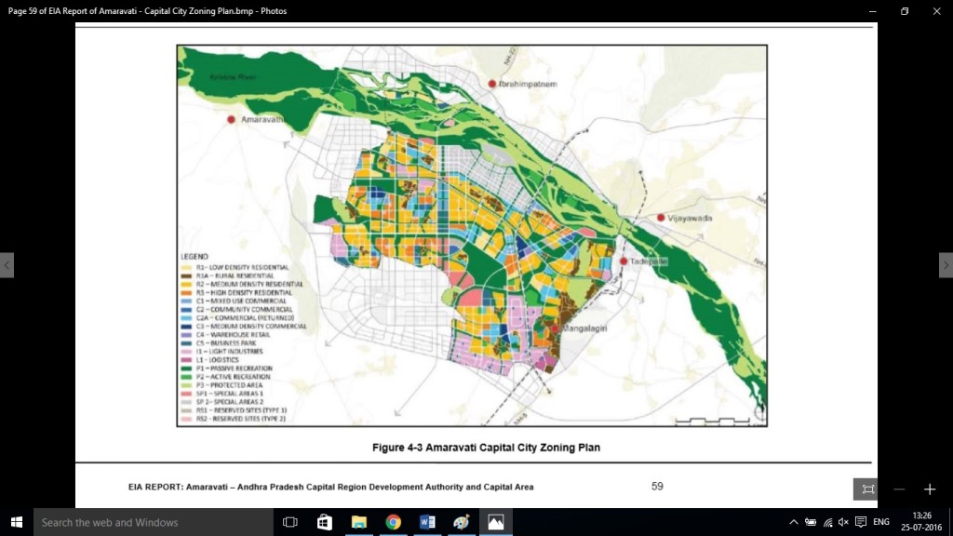Zoom in using the plus button
Viewport: 953px width, 536px height.
(x=929, y=489)
